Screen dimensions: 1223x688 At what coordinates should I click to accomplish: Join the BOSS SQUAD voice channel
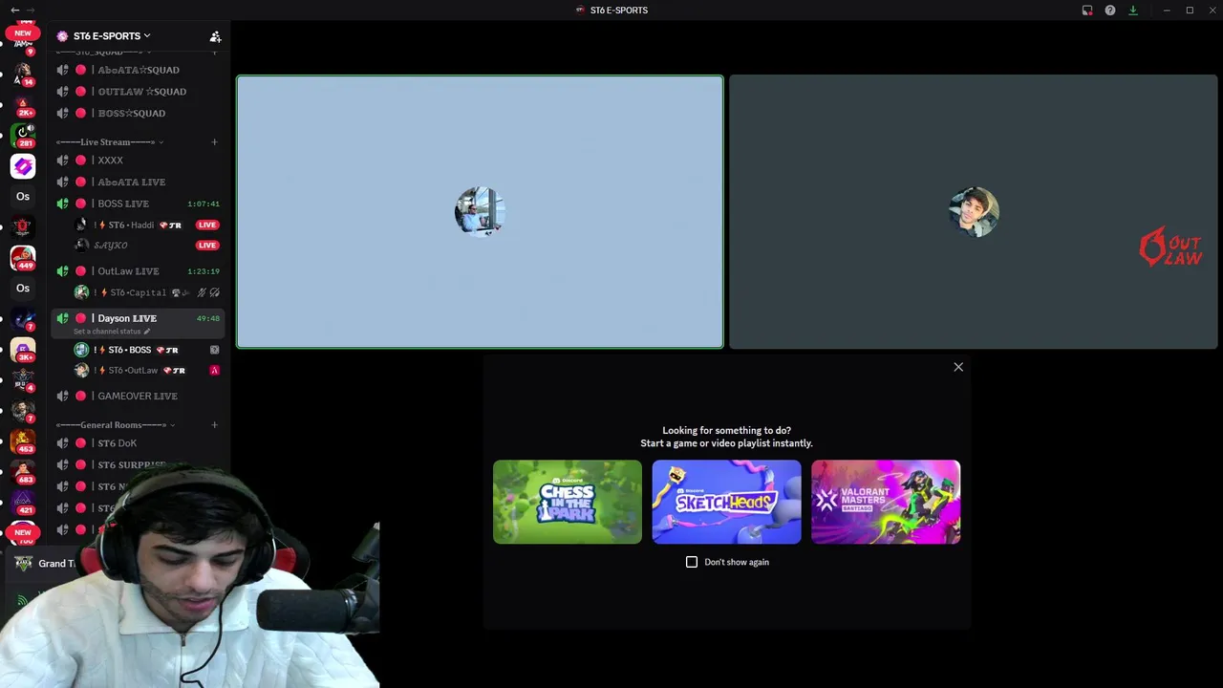[138, 114]
